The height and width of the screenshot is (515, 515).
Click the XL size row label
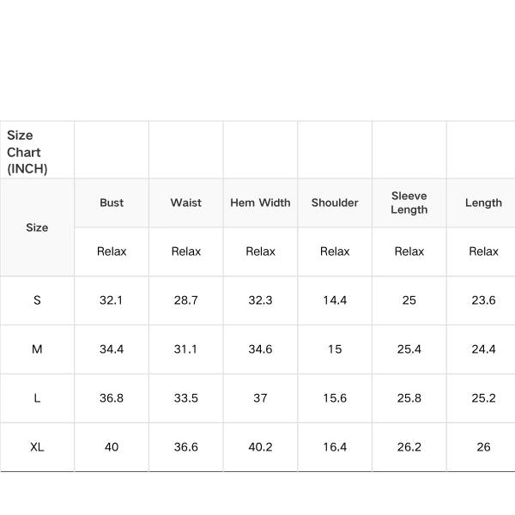(37, 447)
